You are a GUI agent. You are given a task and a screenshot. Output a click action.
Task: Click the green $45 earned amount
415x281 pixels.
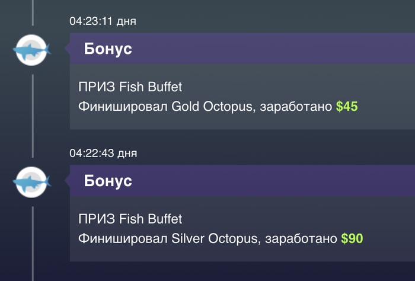click(x=347, y=106)
